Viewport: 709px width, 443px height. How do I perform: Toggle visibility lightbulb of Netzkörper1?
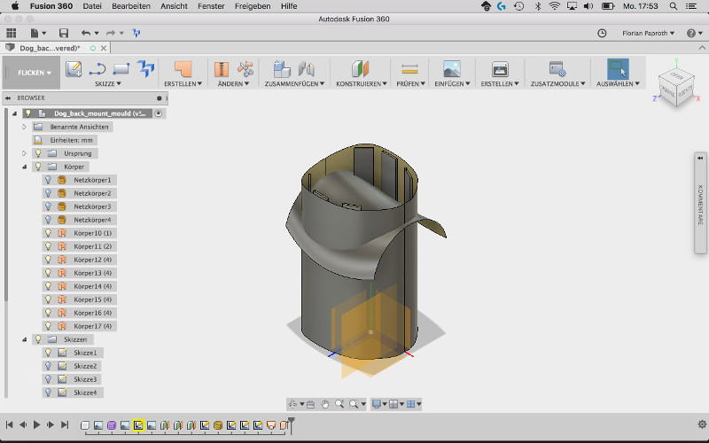50,180
